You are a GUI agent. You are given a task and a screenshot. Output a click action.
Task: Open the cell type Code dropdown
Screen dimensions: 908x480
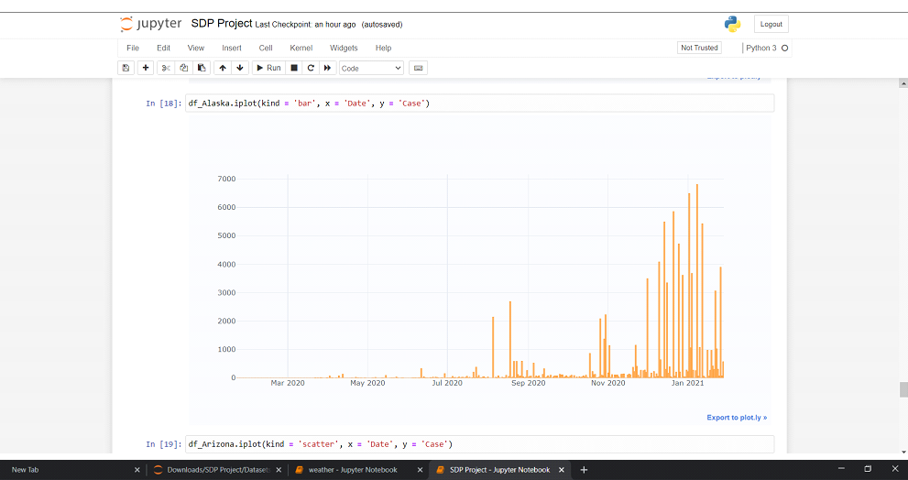[x=371, y=68]
